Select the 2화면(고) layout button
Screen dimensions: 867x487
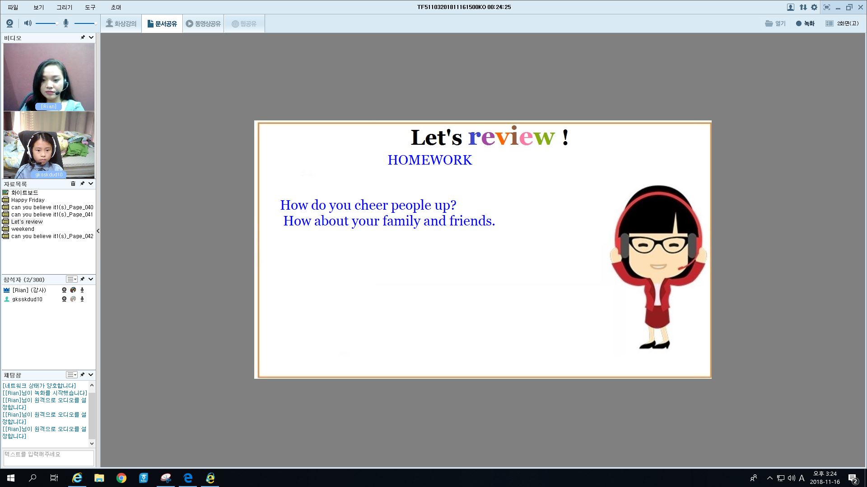tap(842, 23)
